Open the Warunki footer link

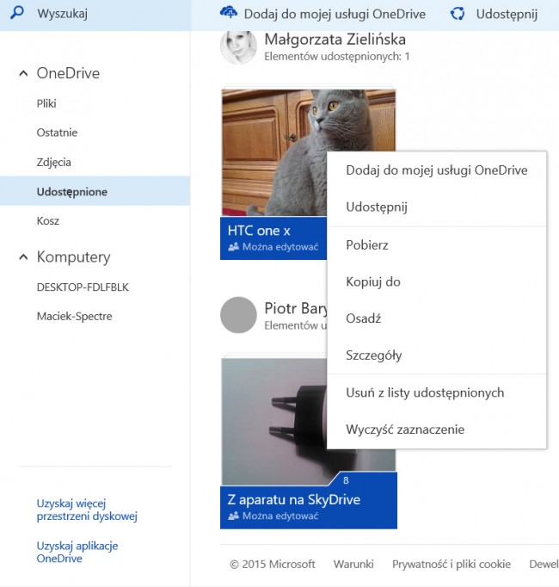tap(353, 564)
